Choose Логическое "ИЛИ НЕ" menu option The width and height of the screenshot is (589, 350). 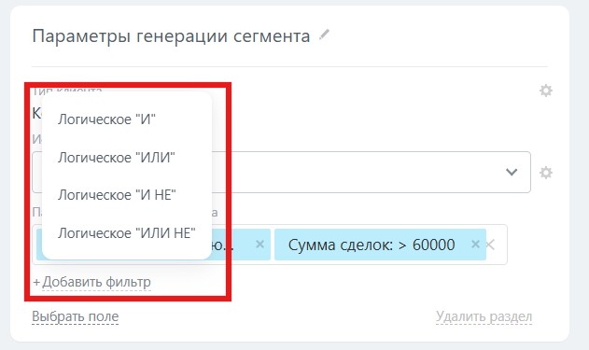tap(127, 233)
